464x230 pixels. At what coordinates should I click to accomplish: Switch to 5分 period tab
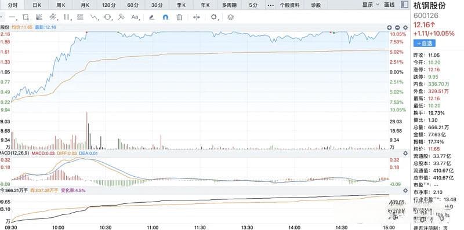click(253, 5)
